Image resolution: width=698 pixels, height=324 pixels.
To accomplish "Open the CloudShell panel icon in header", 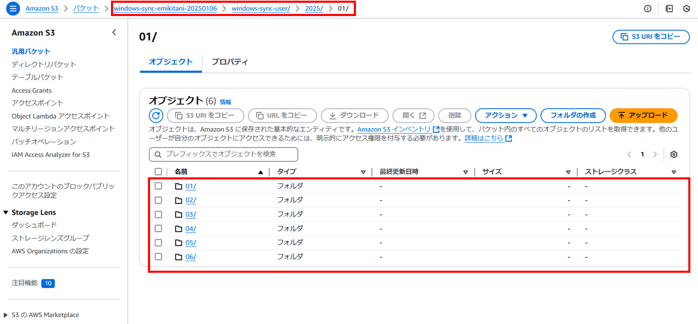I will [x=669, y=8].
